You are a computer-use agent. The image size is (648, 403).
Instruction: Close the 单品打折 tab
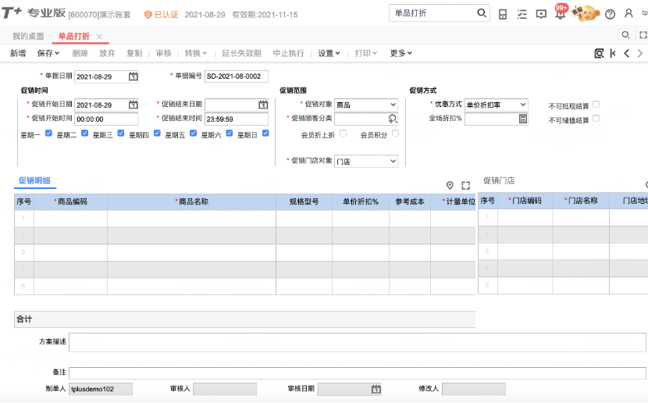click(x=99, y=37)
